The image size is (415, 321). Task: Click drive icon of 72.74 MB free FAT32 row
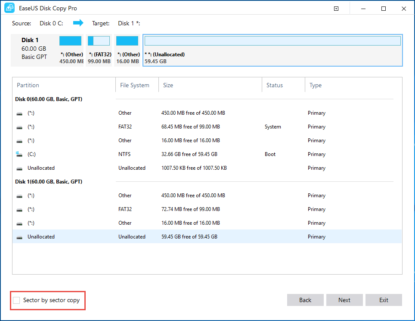(x=19, y=210)
